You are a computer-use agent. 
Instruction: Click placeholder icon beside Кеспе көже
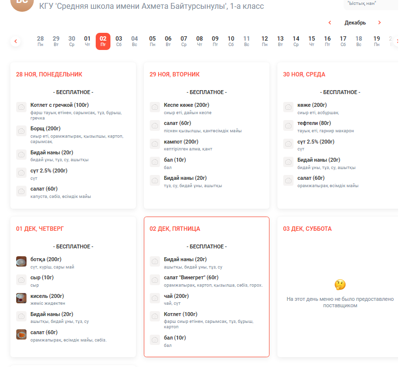point(155,107)
